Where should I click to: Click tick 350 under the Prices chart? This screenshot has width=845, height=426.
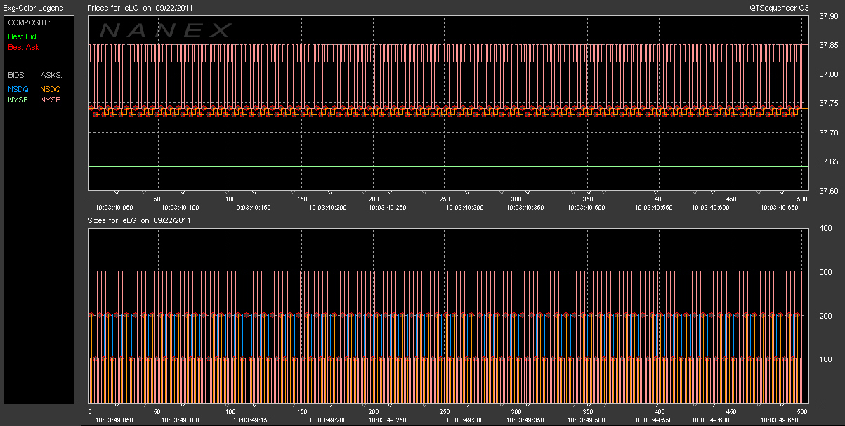(587, 199)
